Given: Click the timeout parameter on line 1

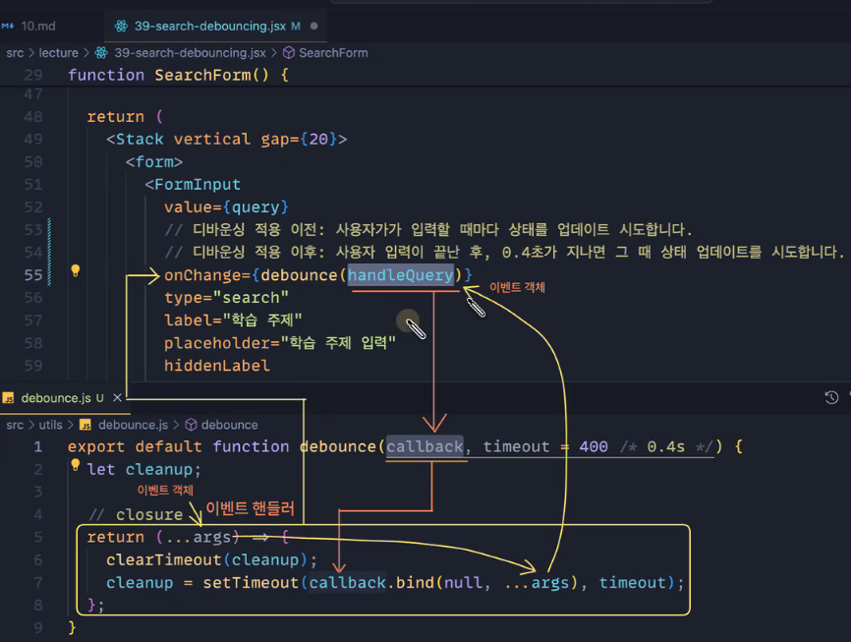Looking at the screenshot, I should pos(516,446).
